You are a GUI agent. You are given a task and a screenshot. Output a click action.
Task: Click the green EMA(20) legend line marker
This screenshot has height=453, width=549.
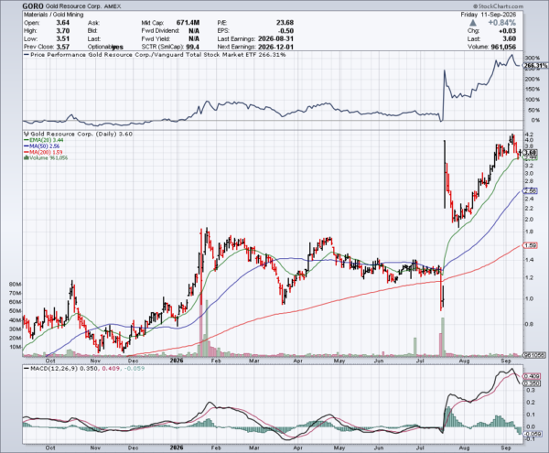coord(27,140)
